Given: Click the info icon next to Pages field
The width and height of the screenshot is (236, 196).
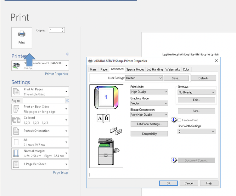Looking at the screenshot, I should point(68,101).
